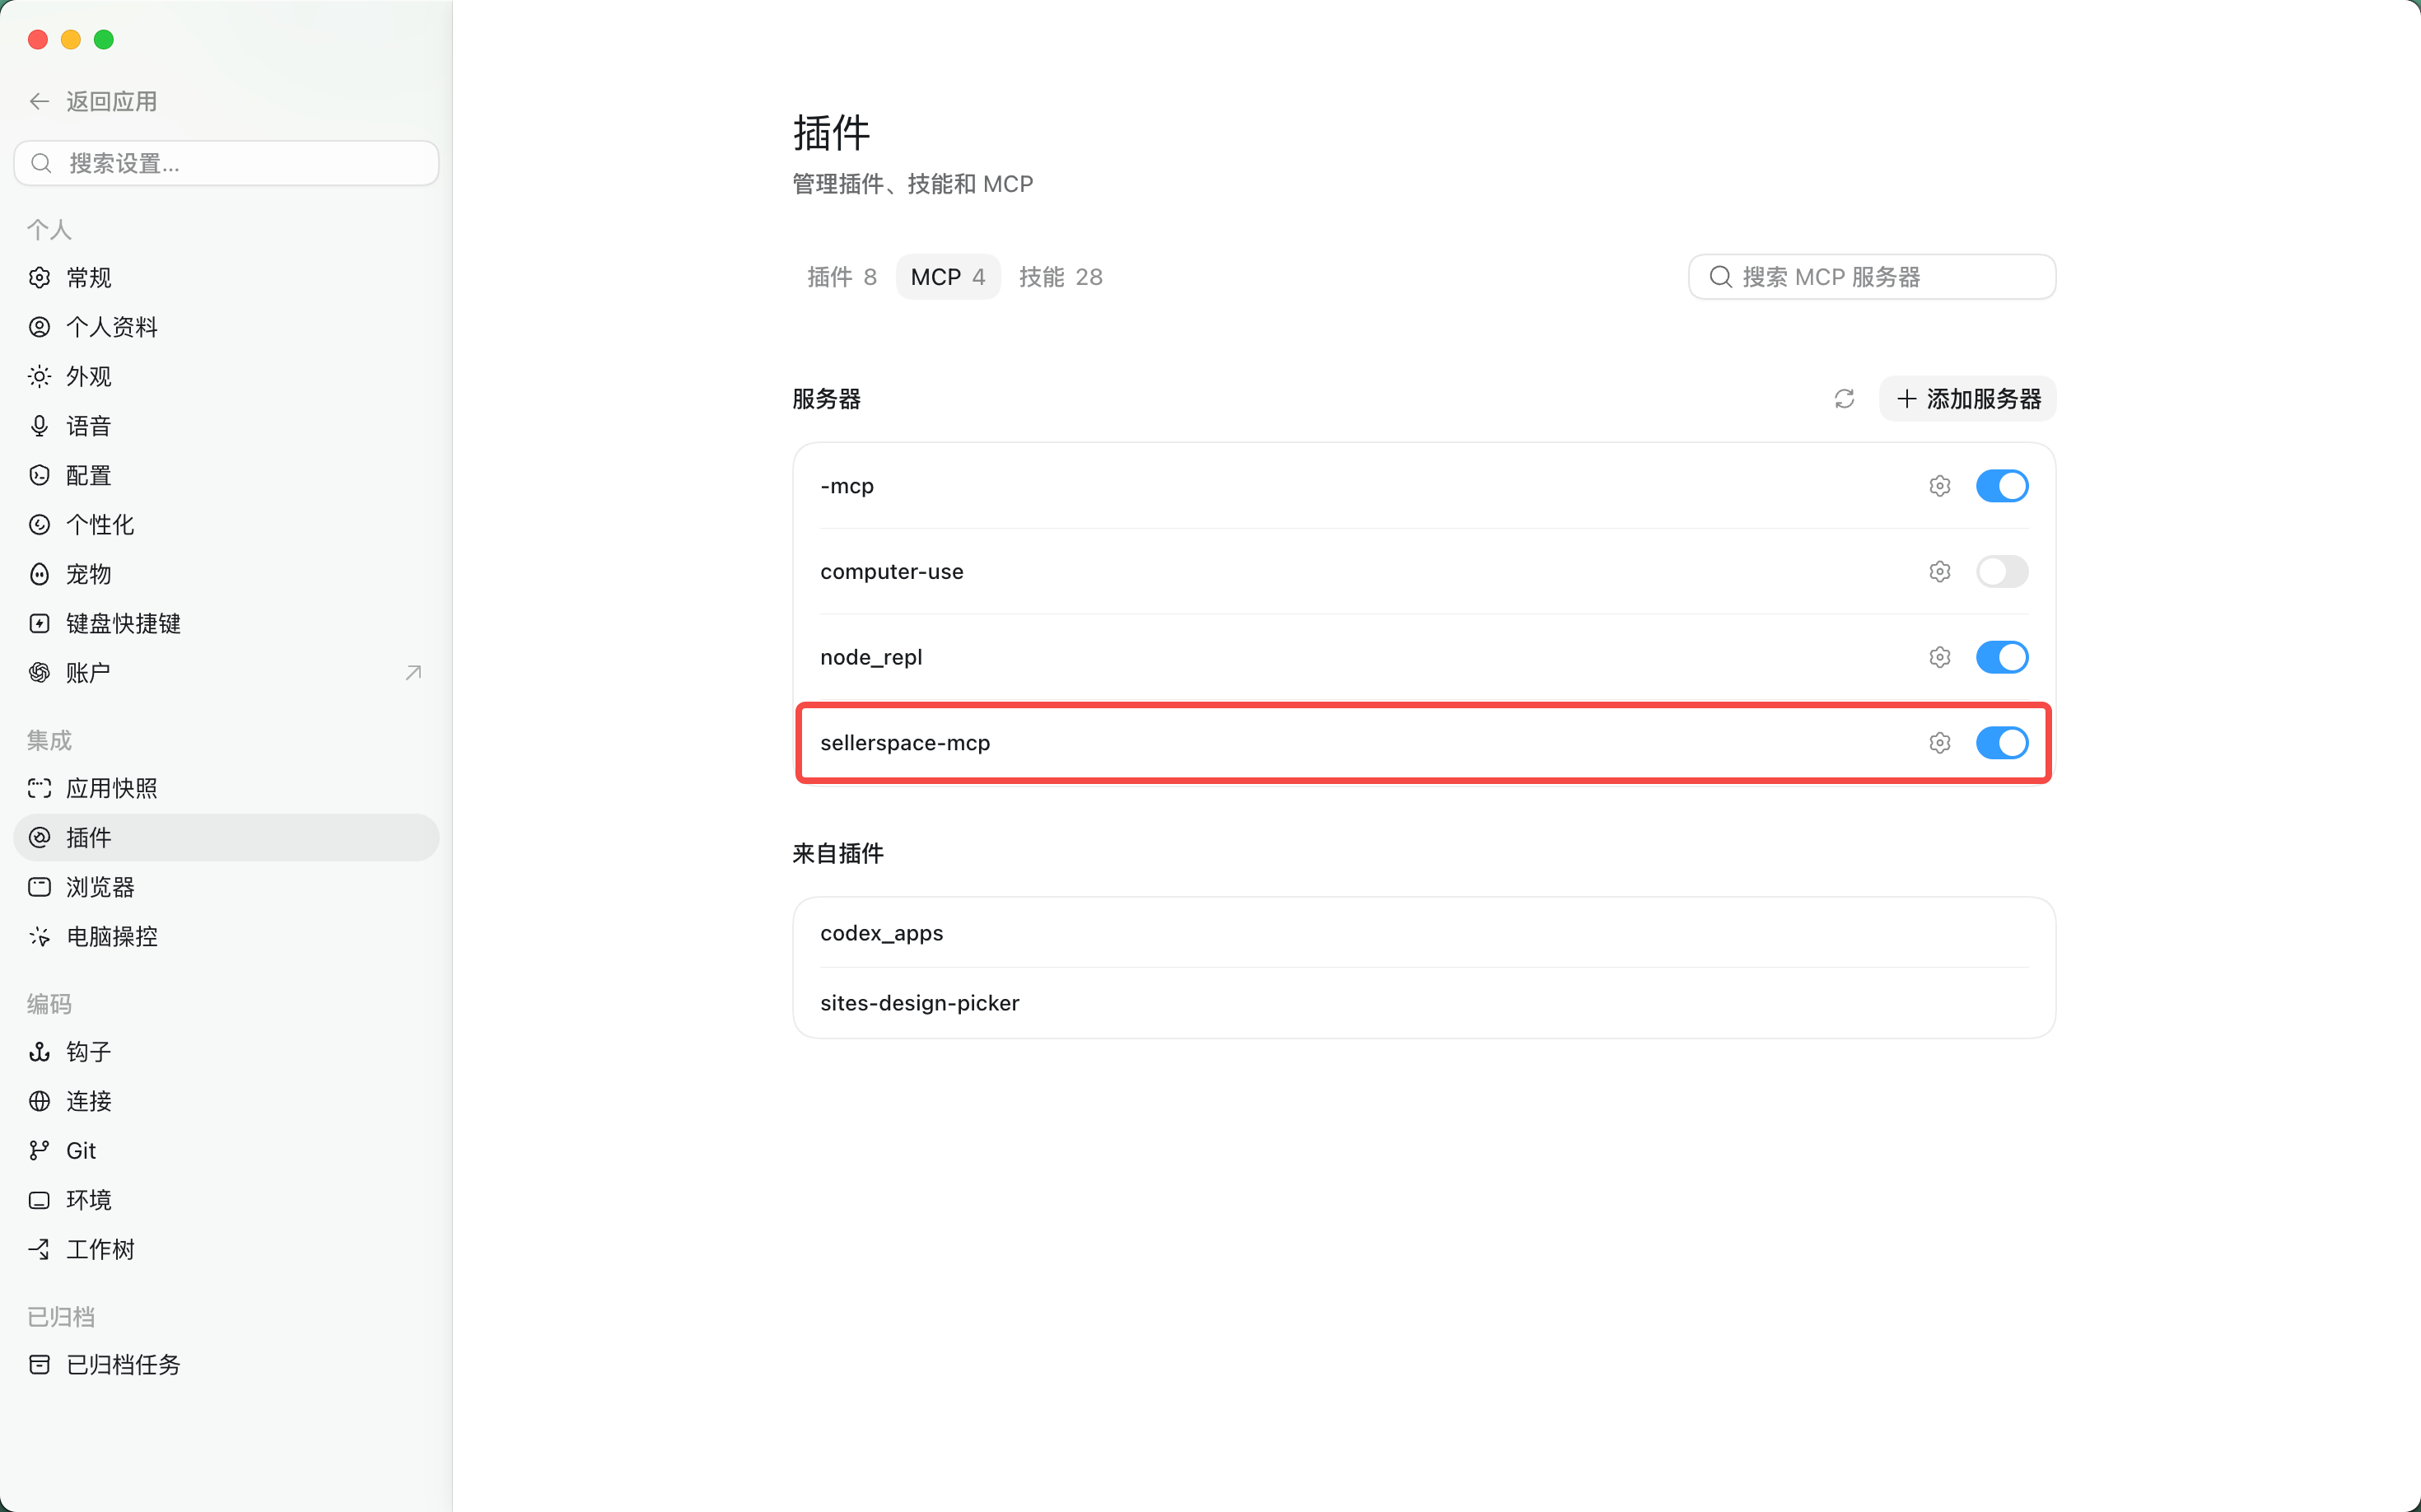
Task: Focus the 搜索 MCP 服务器 search field
Action: click(1871, 277)
